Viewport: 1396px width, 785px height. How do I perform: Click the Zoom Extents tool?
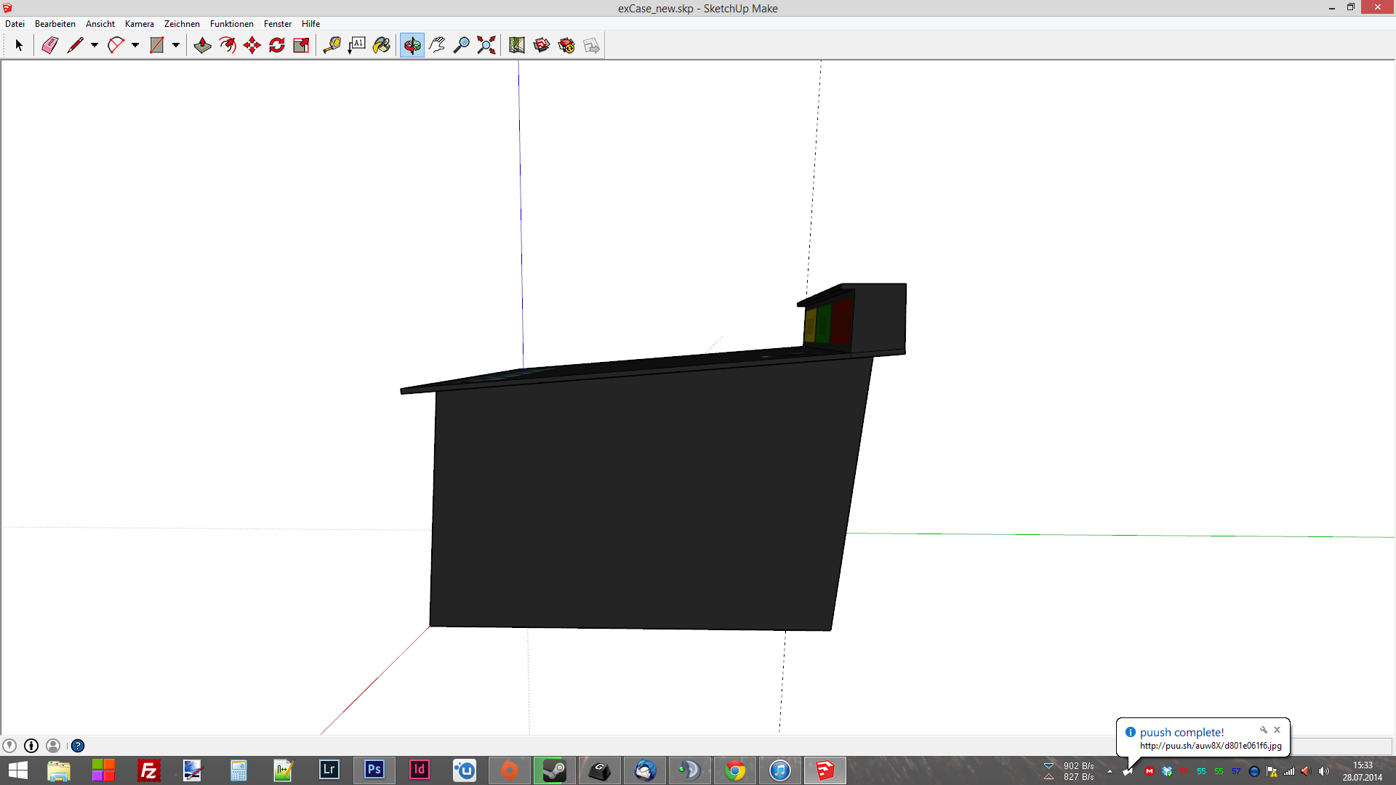pyautogui.click(x=486, y=45)
